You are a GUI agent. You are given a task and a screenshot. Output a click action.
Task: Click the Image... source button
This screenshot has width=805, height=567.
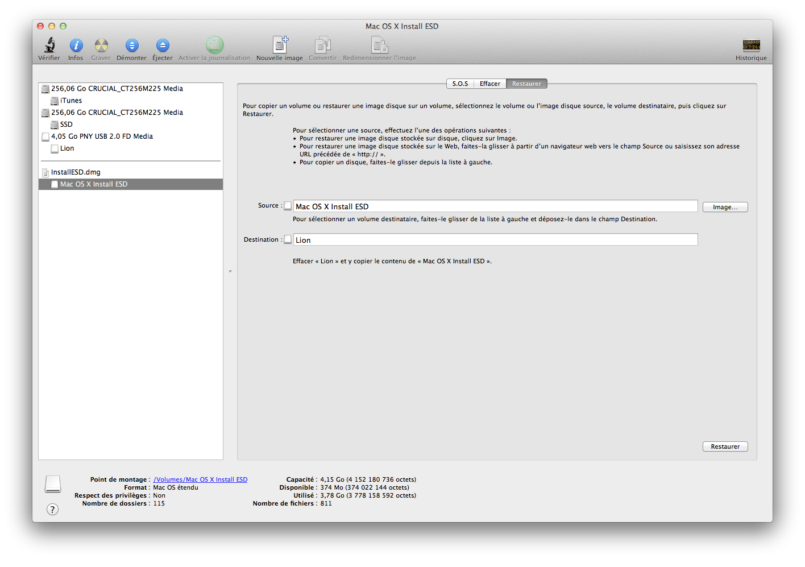tap(725, 207)
